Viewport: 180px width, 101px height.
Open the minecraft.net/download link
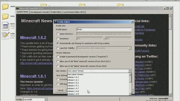[36, 63]
